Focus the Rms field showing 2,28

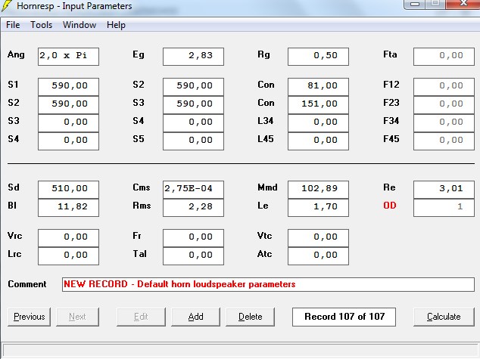pyautogui.click(x=193, y=207)
